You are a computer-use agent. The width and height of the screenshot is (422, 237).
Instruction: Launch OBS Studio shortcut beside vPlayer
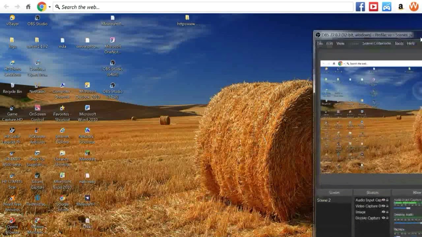pos(37,20)
